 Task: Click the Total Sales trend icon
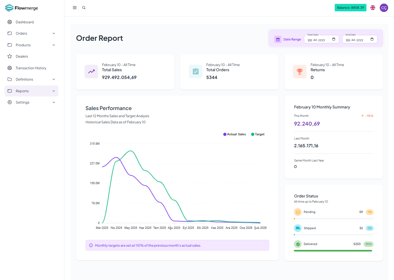[91, 72]
